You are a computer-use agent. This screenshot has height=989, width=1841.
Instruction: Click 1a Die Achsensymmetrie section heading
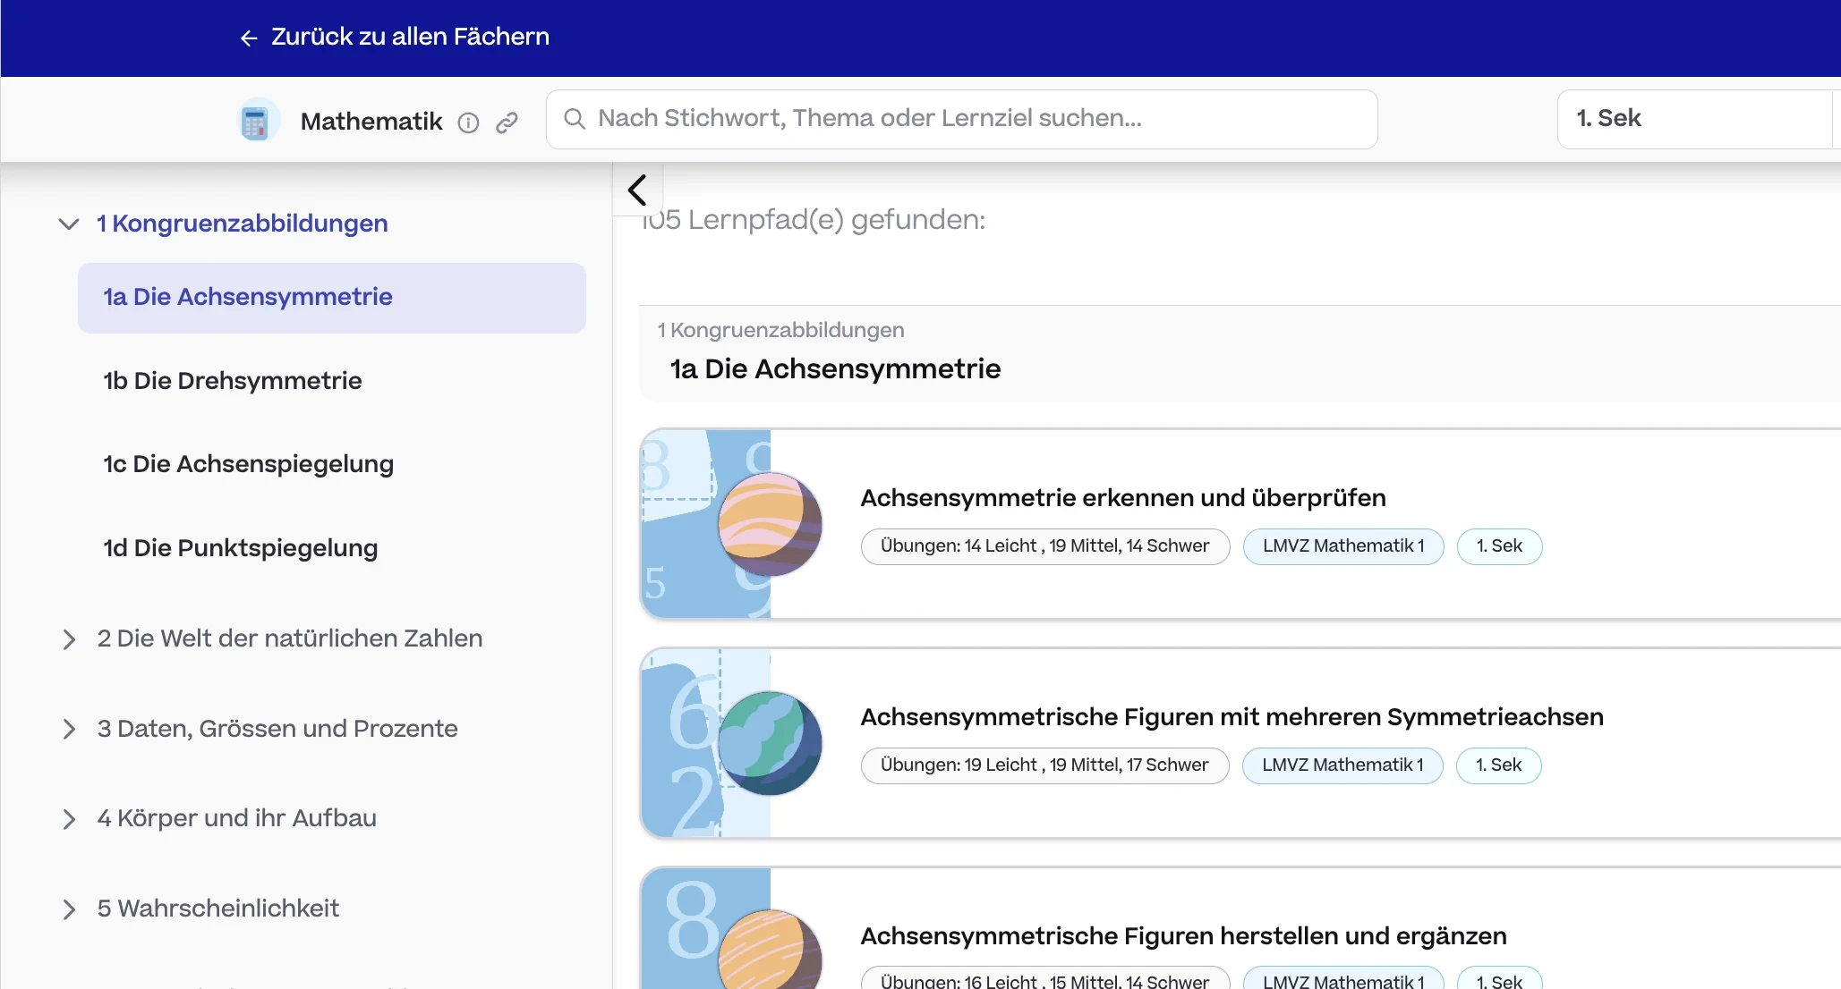click(835, 369)
